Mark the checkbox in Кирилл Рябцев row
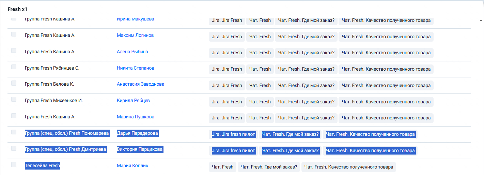484x175 pixels. coord(14,99)
